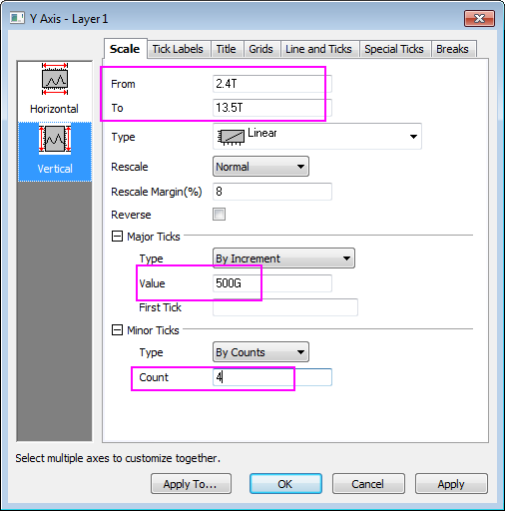This screenshot has width=505, height=511.
Task: Open Minor Ticks By Counts dropdown
Action: tap(260, 352)
